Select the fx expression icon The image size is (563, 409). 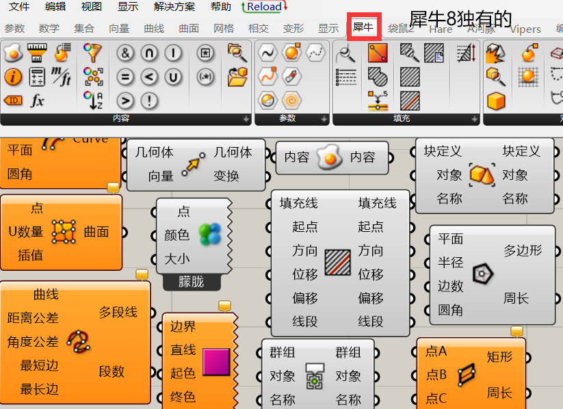tap(38, 101)
